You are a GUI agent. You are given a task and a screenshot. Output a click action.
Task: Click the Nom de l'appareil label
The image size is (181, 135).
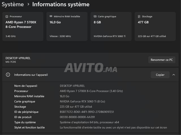point(26,86)
